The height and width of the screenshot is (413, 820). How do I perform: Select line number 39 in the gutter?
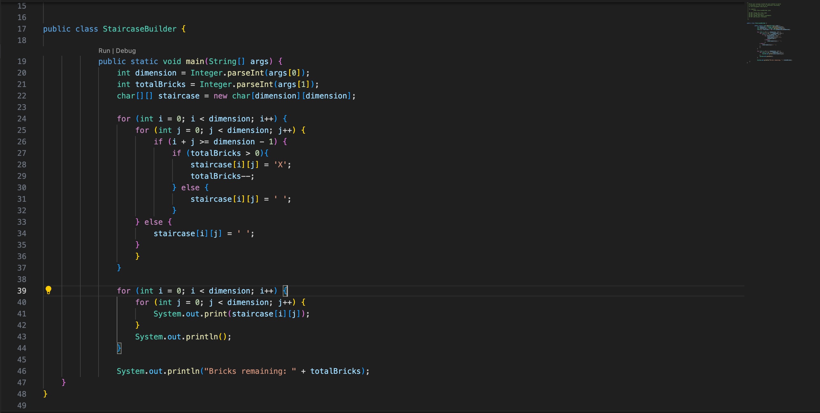pyautogui.click(x=22, y=291)
